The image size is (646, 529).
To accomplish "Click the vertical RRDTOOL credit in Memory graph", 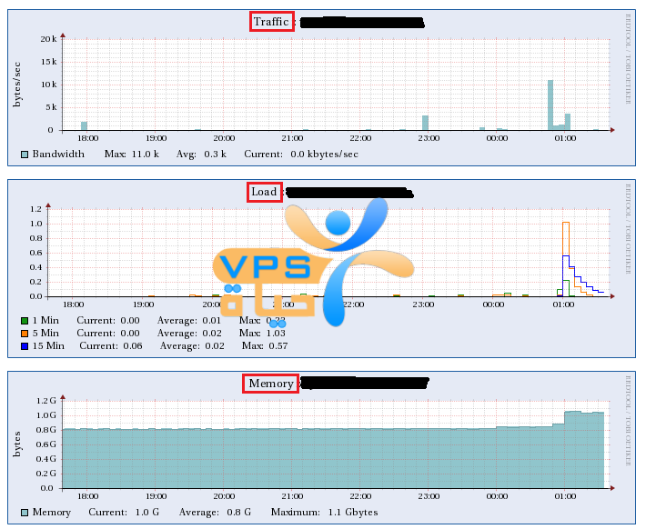I will 628,420.
